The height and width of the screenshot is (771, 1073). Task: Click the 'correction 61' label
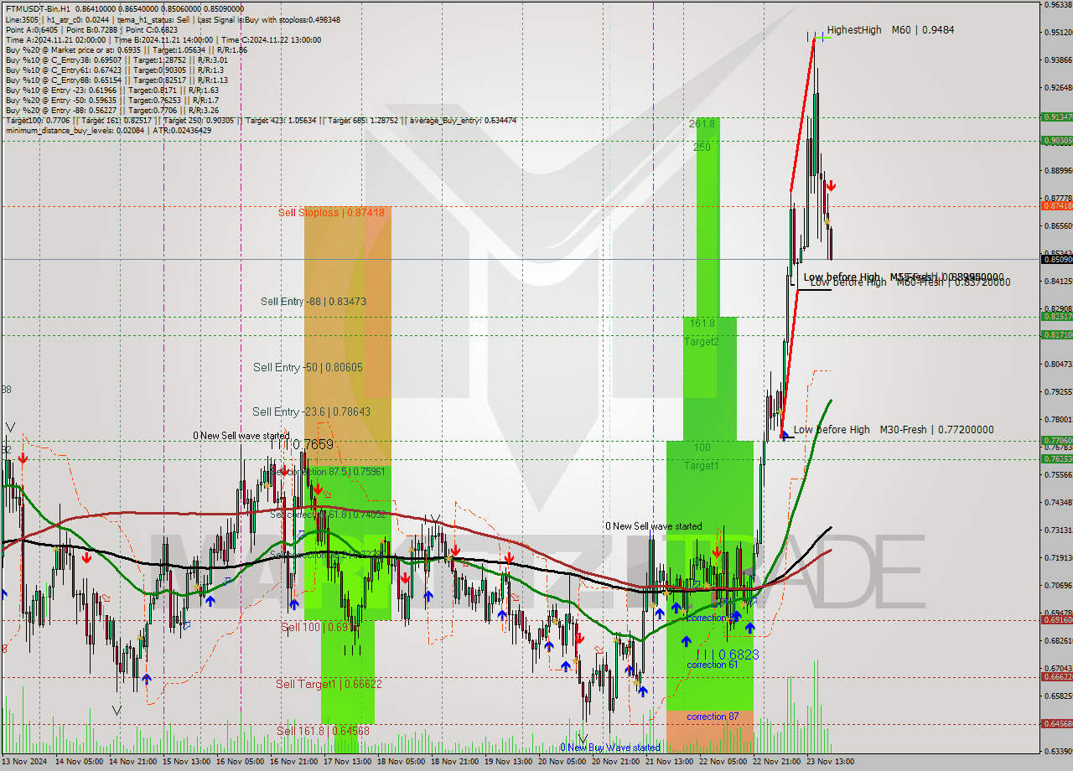click(x=712, y=665)
